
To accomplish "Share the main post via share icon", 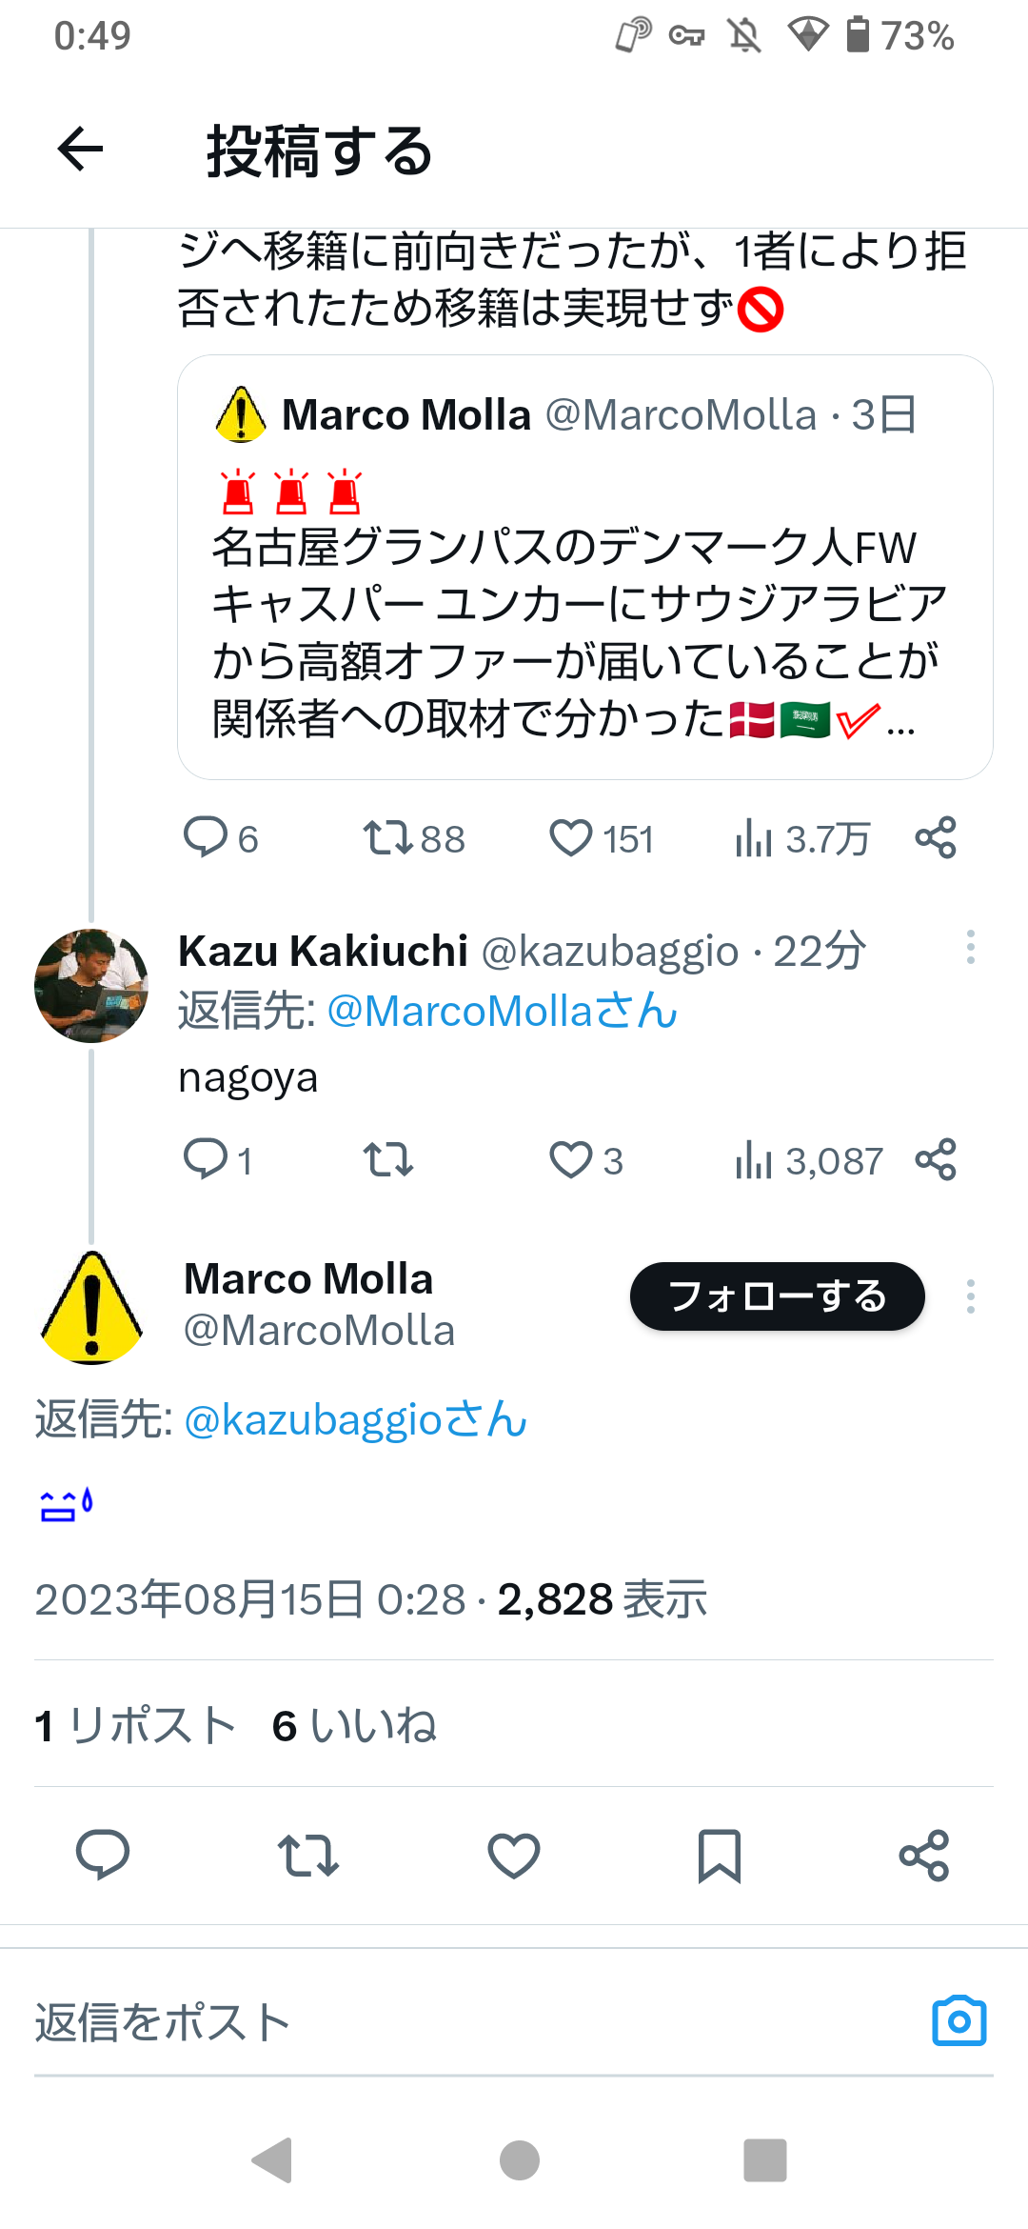I will (924, 1854).
